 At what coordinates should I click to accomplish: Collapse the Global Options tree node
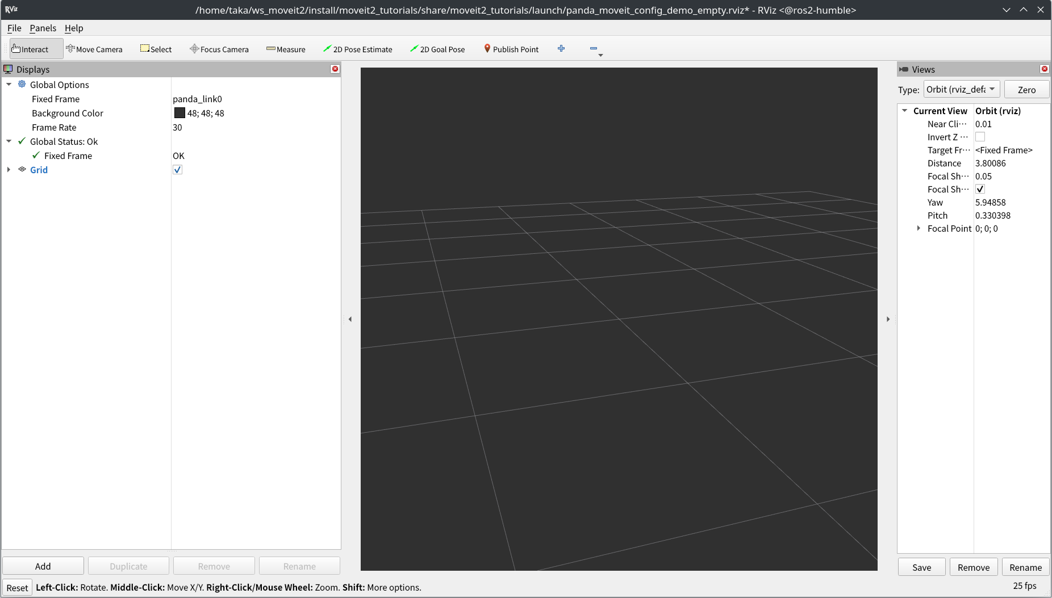tap(9, 84)
